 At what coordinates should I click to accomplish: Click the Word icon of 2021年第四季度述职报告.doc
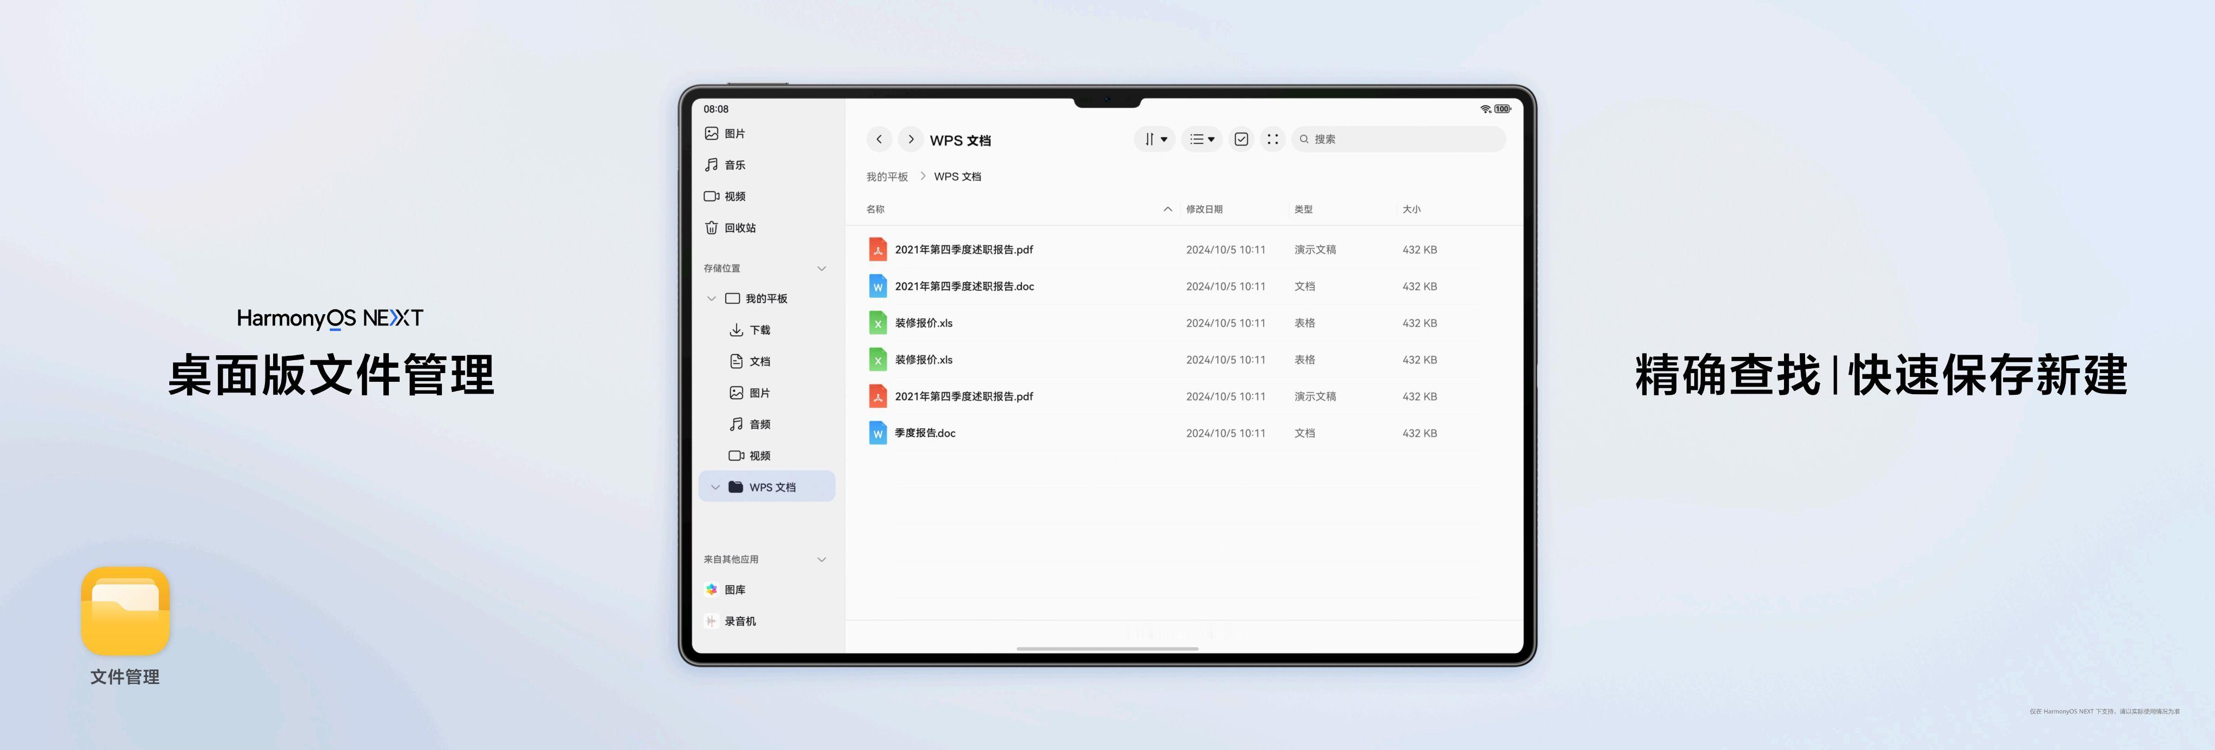pyautogui.click(x=877, y=287)
